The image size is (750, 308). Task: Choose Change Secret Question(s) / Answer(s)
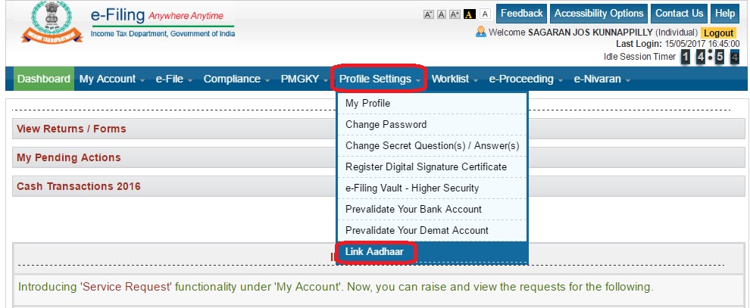[x=433, y=145]
